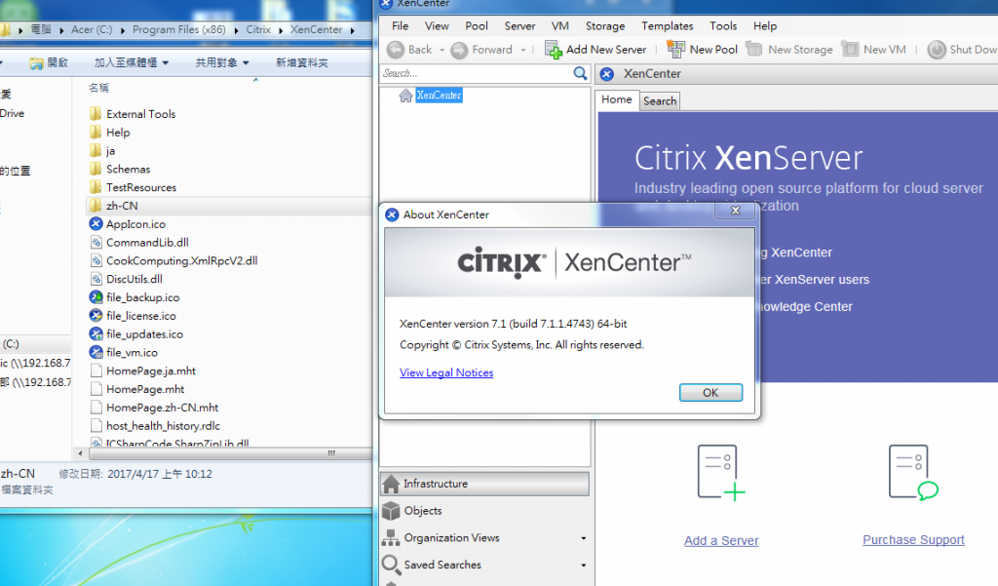Open the View menu

(x=437, y=26)
